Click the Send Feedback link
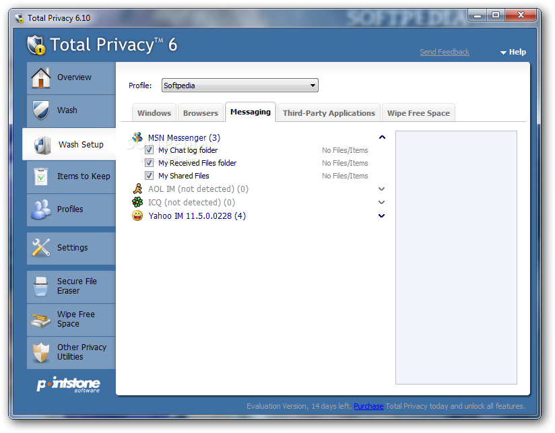 (x=445, y=52)
